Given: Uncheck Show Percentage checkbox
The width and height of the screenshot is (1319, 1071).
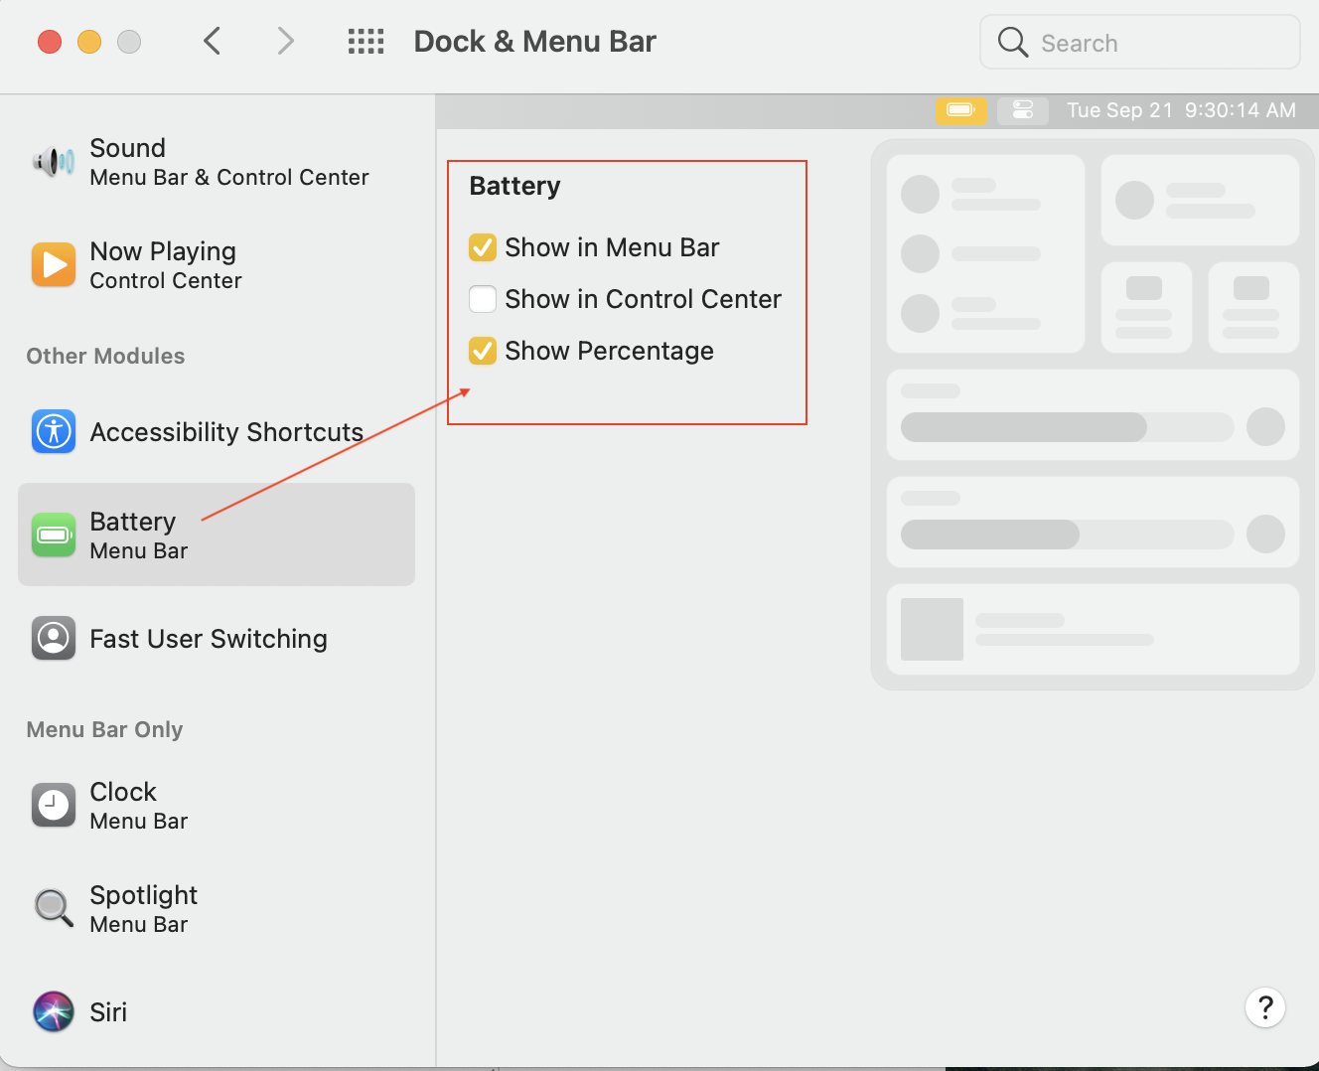Looking at the screenshot, I should [483, 351].
